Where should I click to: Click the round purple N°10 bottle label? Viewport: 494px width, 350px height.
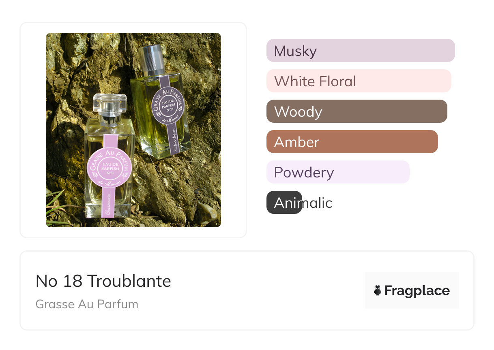pos(168,105)
